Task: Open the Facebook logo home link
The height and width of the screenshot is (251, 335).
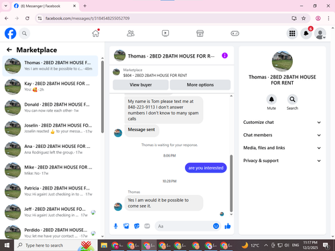Action: [11, 33]
